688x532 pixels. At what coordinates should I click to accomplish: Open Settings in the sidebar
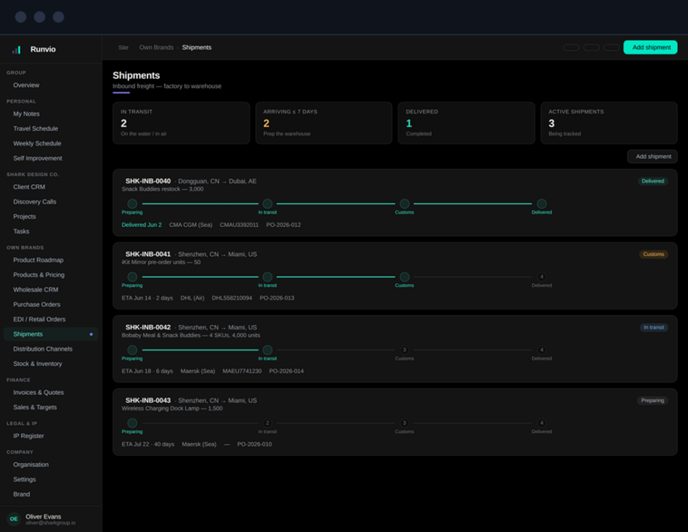point(25,480)
